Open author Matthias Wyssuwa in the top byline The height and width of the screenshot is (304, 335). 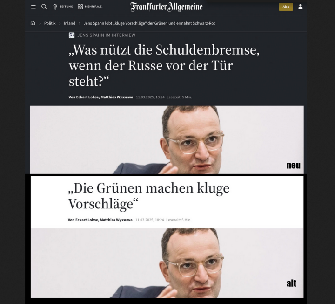tap(117, 97)
